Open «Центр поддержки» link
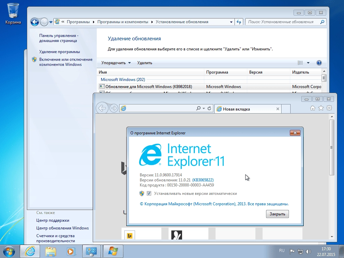Screen dimensions: 344x258 click(53, 220)
